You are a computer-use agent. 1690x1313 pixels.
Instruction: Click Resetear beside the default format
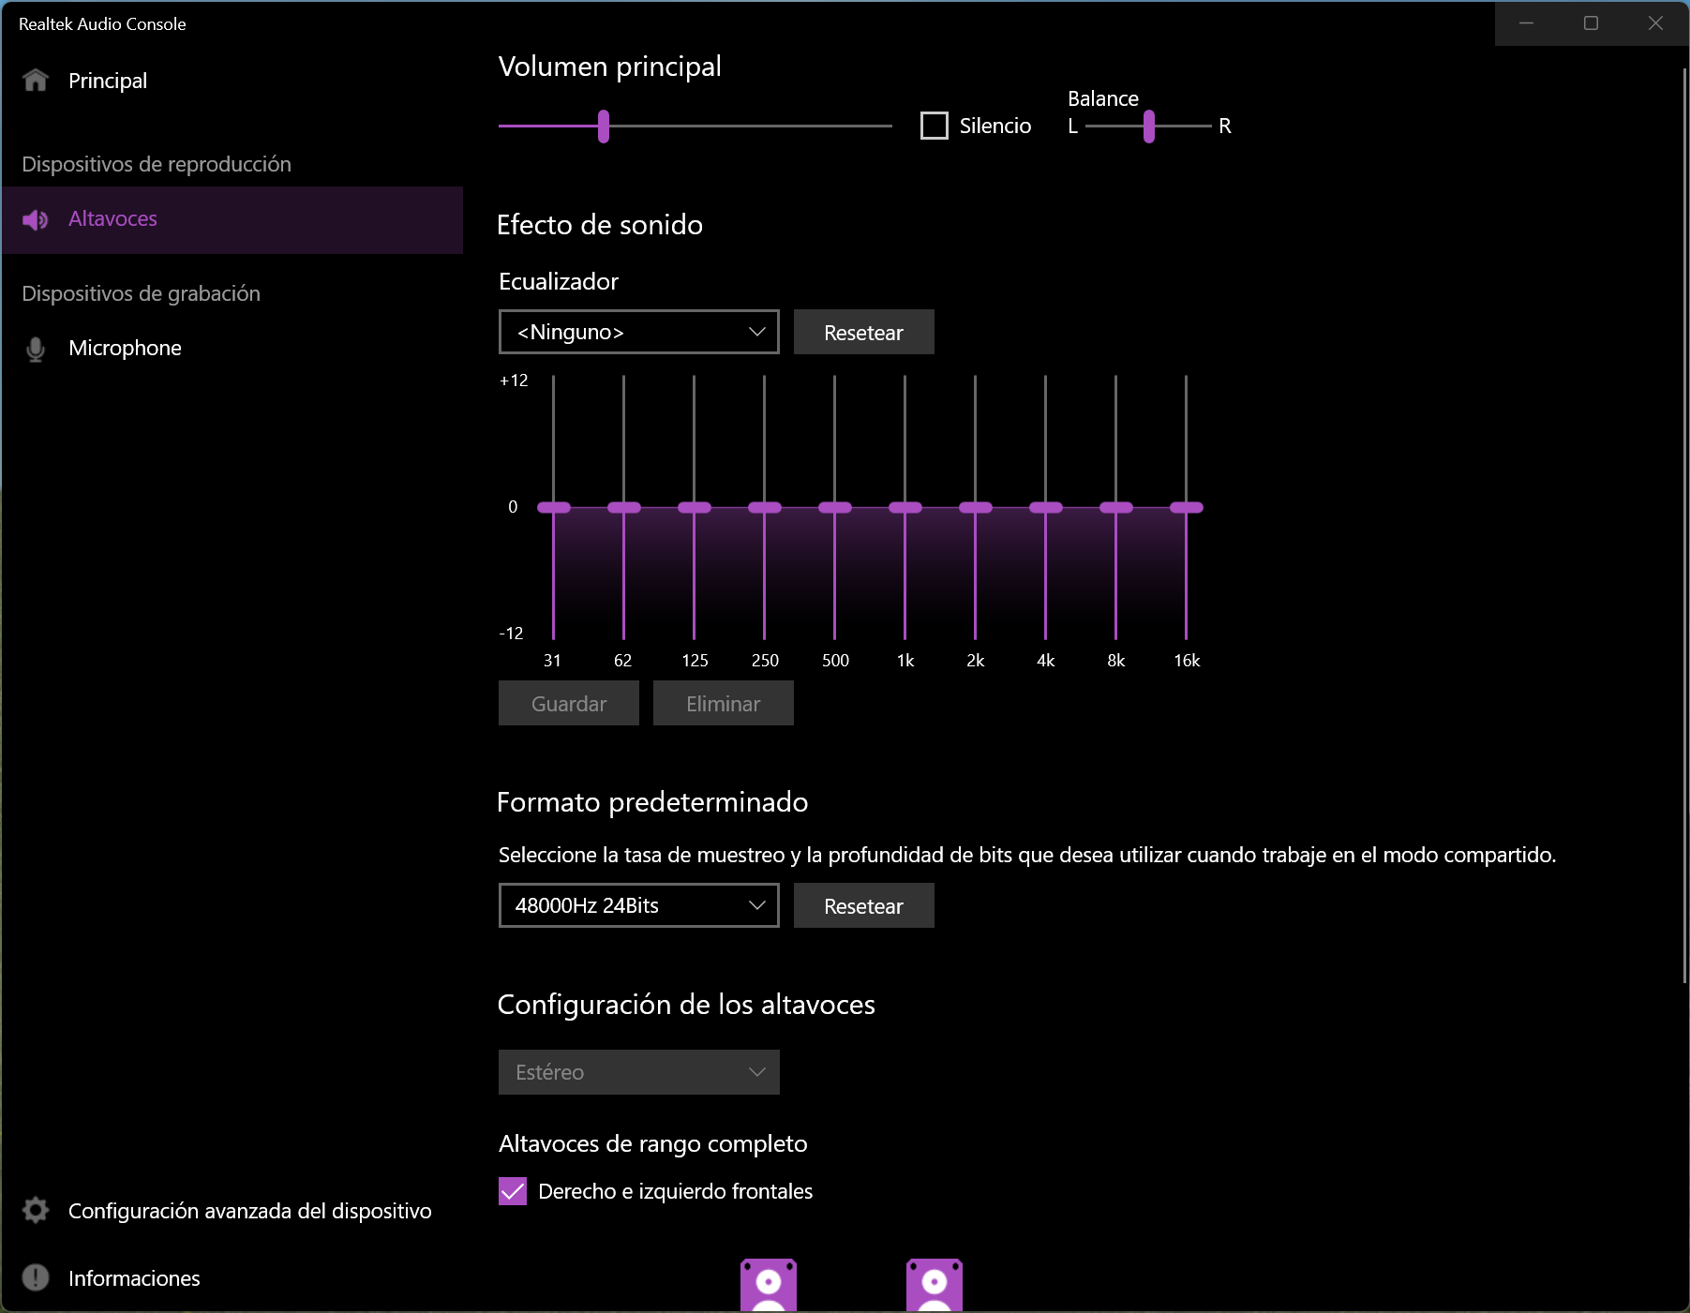pyautogui.click(x=863, y=906)
